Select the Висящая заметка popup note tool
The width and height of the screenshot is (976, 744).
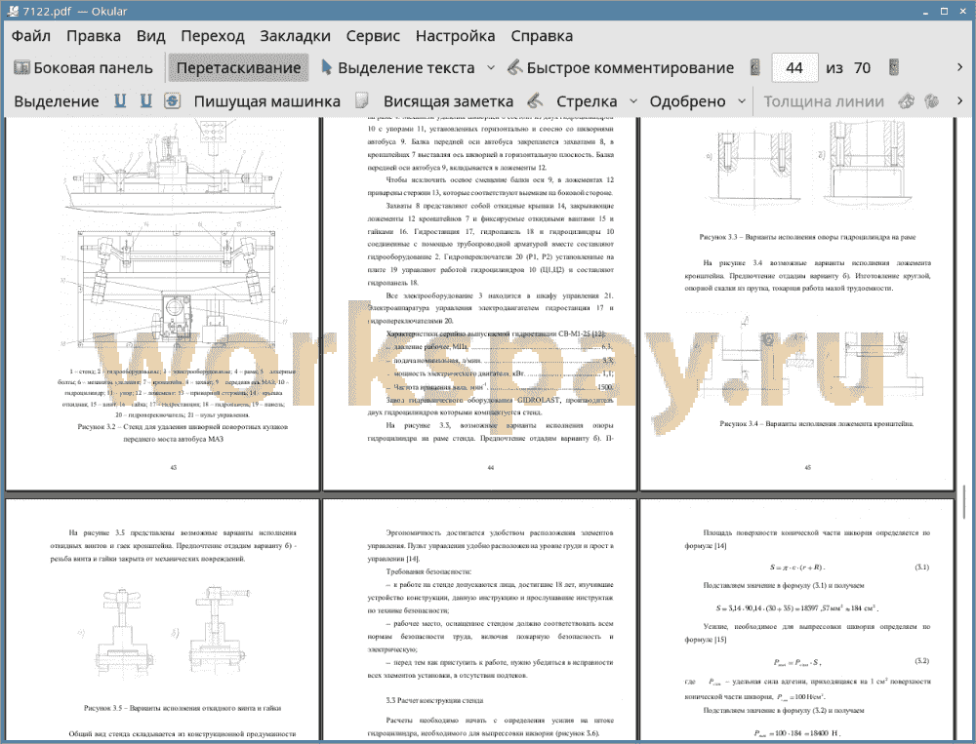[x=448, y=101]
